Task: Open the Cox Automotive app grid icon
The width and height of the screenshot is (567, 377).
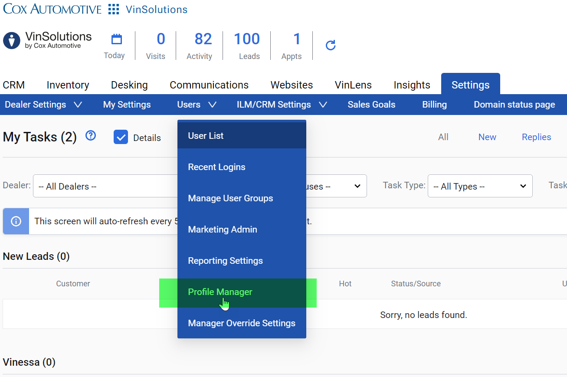Action: pyautogui.click(x=113, y=9)
